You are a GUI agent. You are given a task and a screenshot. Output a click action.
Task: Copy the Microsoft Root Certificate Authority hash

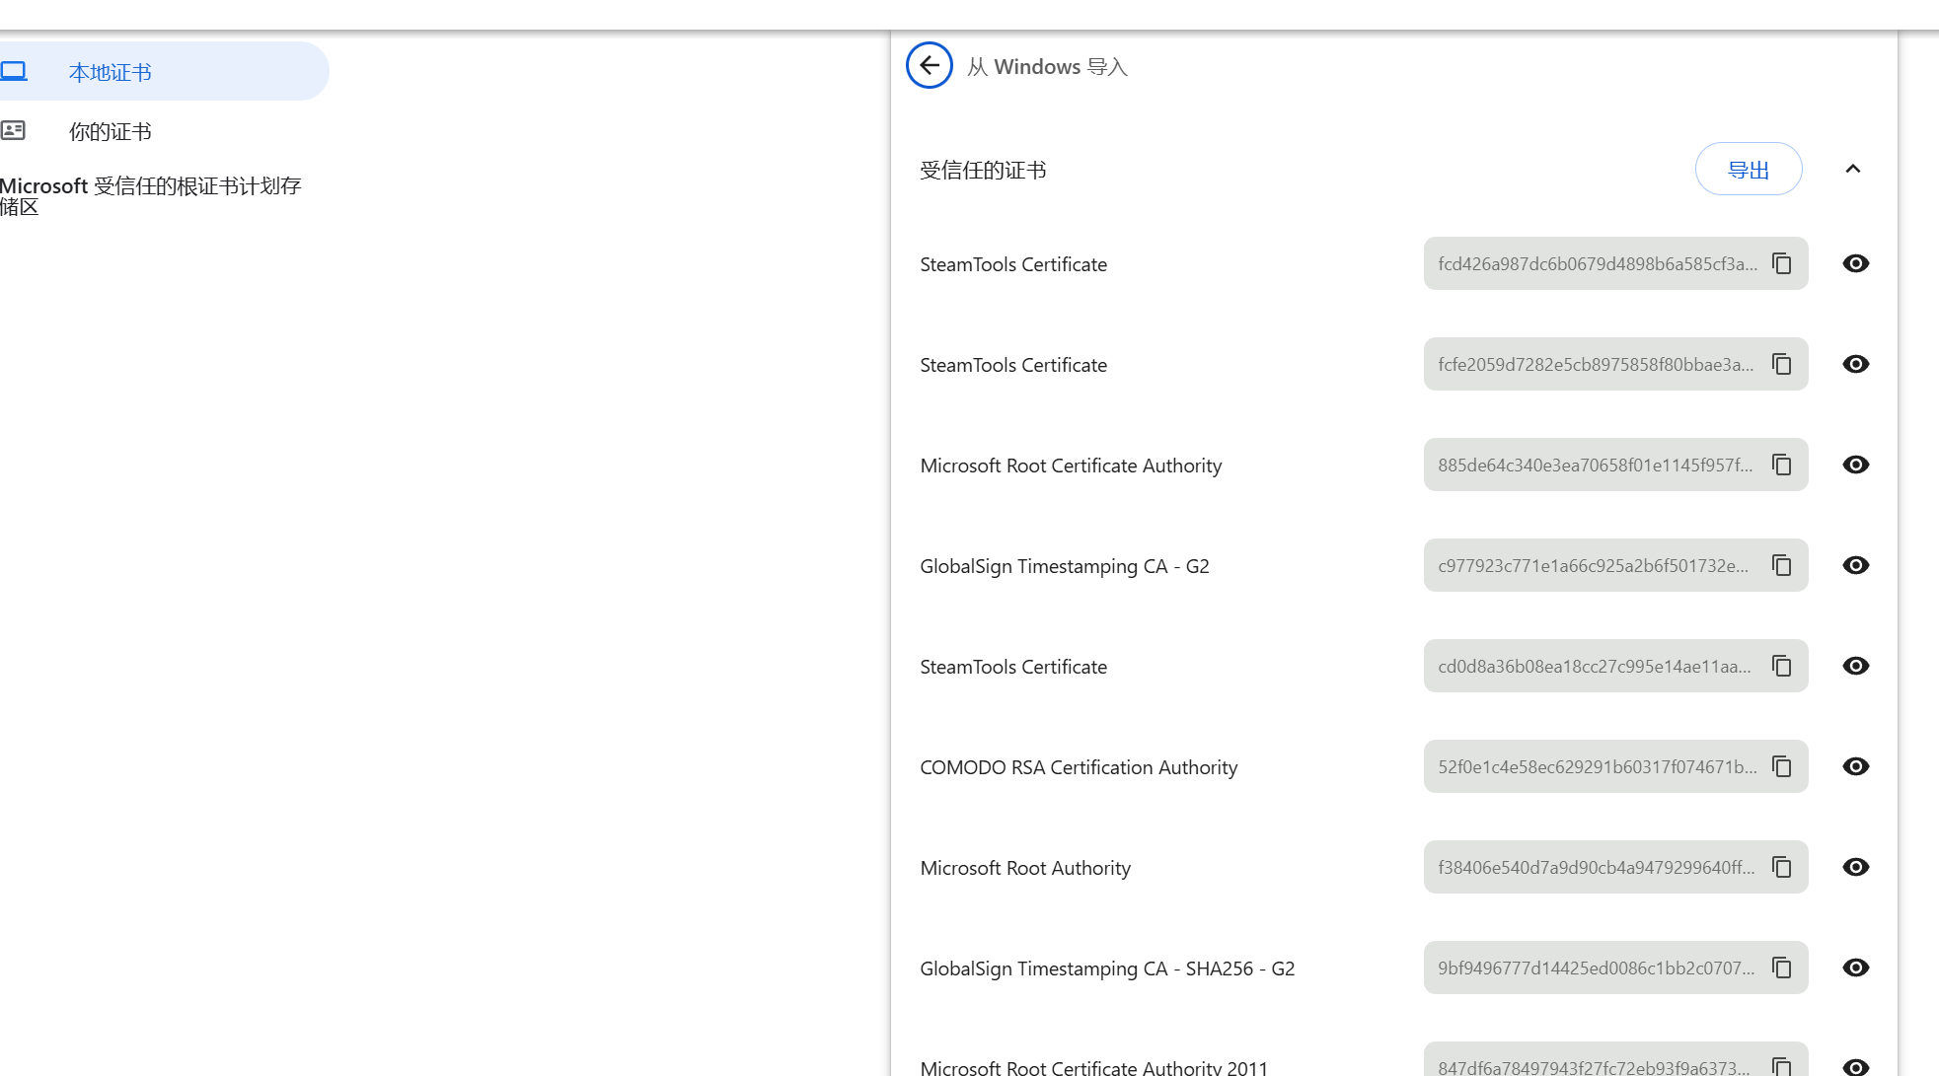pyautogui.click(x=1781, y=465)
